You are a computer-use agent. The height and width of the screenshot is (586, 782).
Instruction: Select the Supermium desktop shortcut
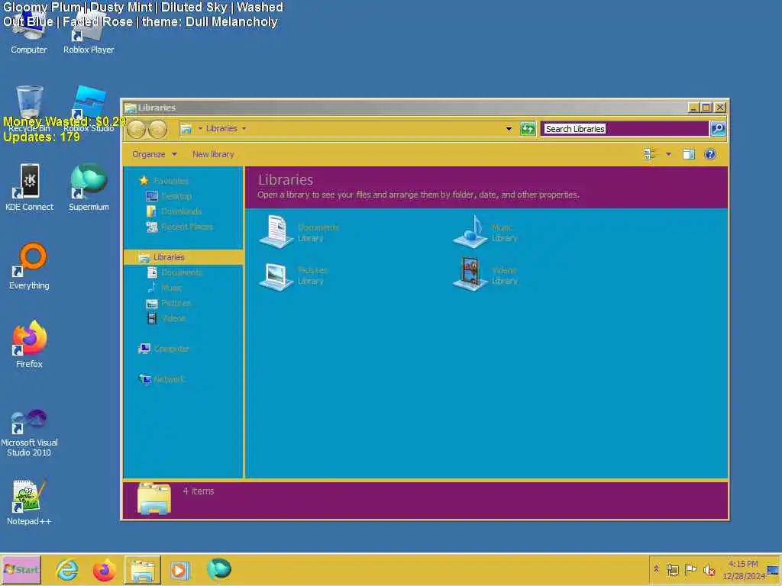point(89,188)
